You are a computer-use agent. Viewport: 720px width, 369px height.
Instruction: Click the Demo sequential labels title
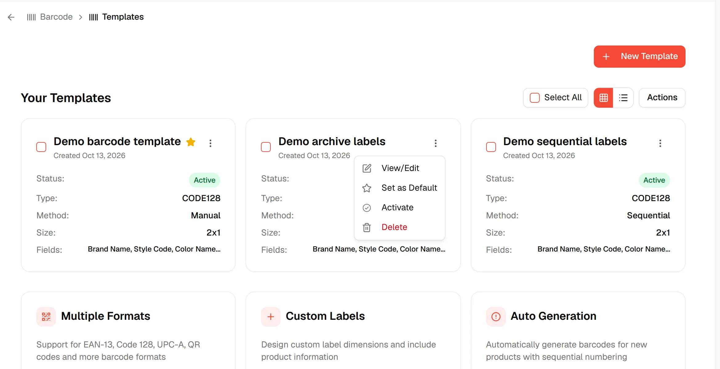tap(565, 141)
